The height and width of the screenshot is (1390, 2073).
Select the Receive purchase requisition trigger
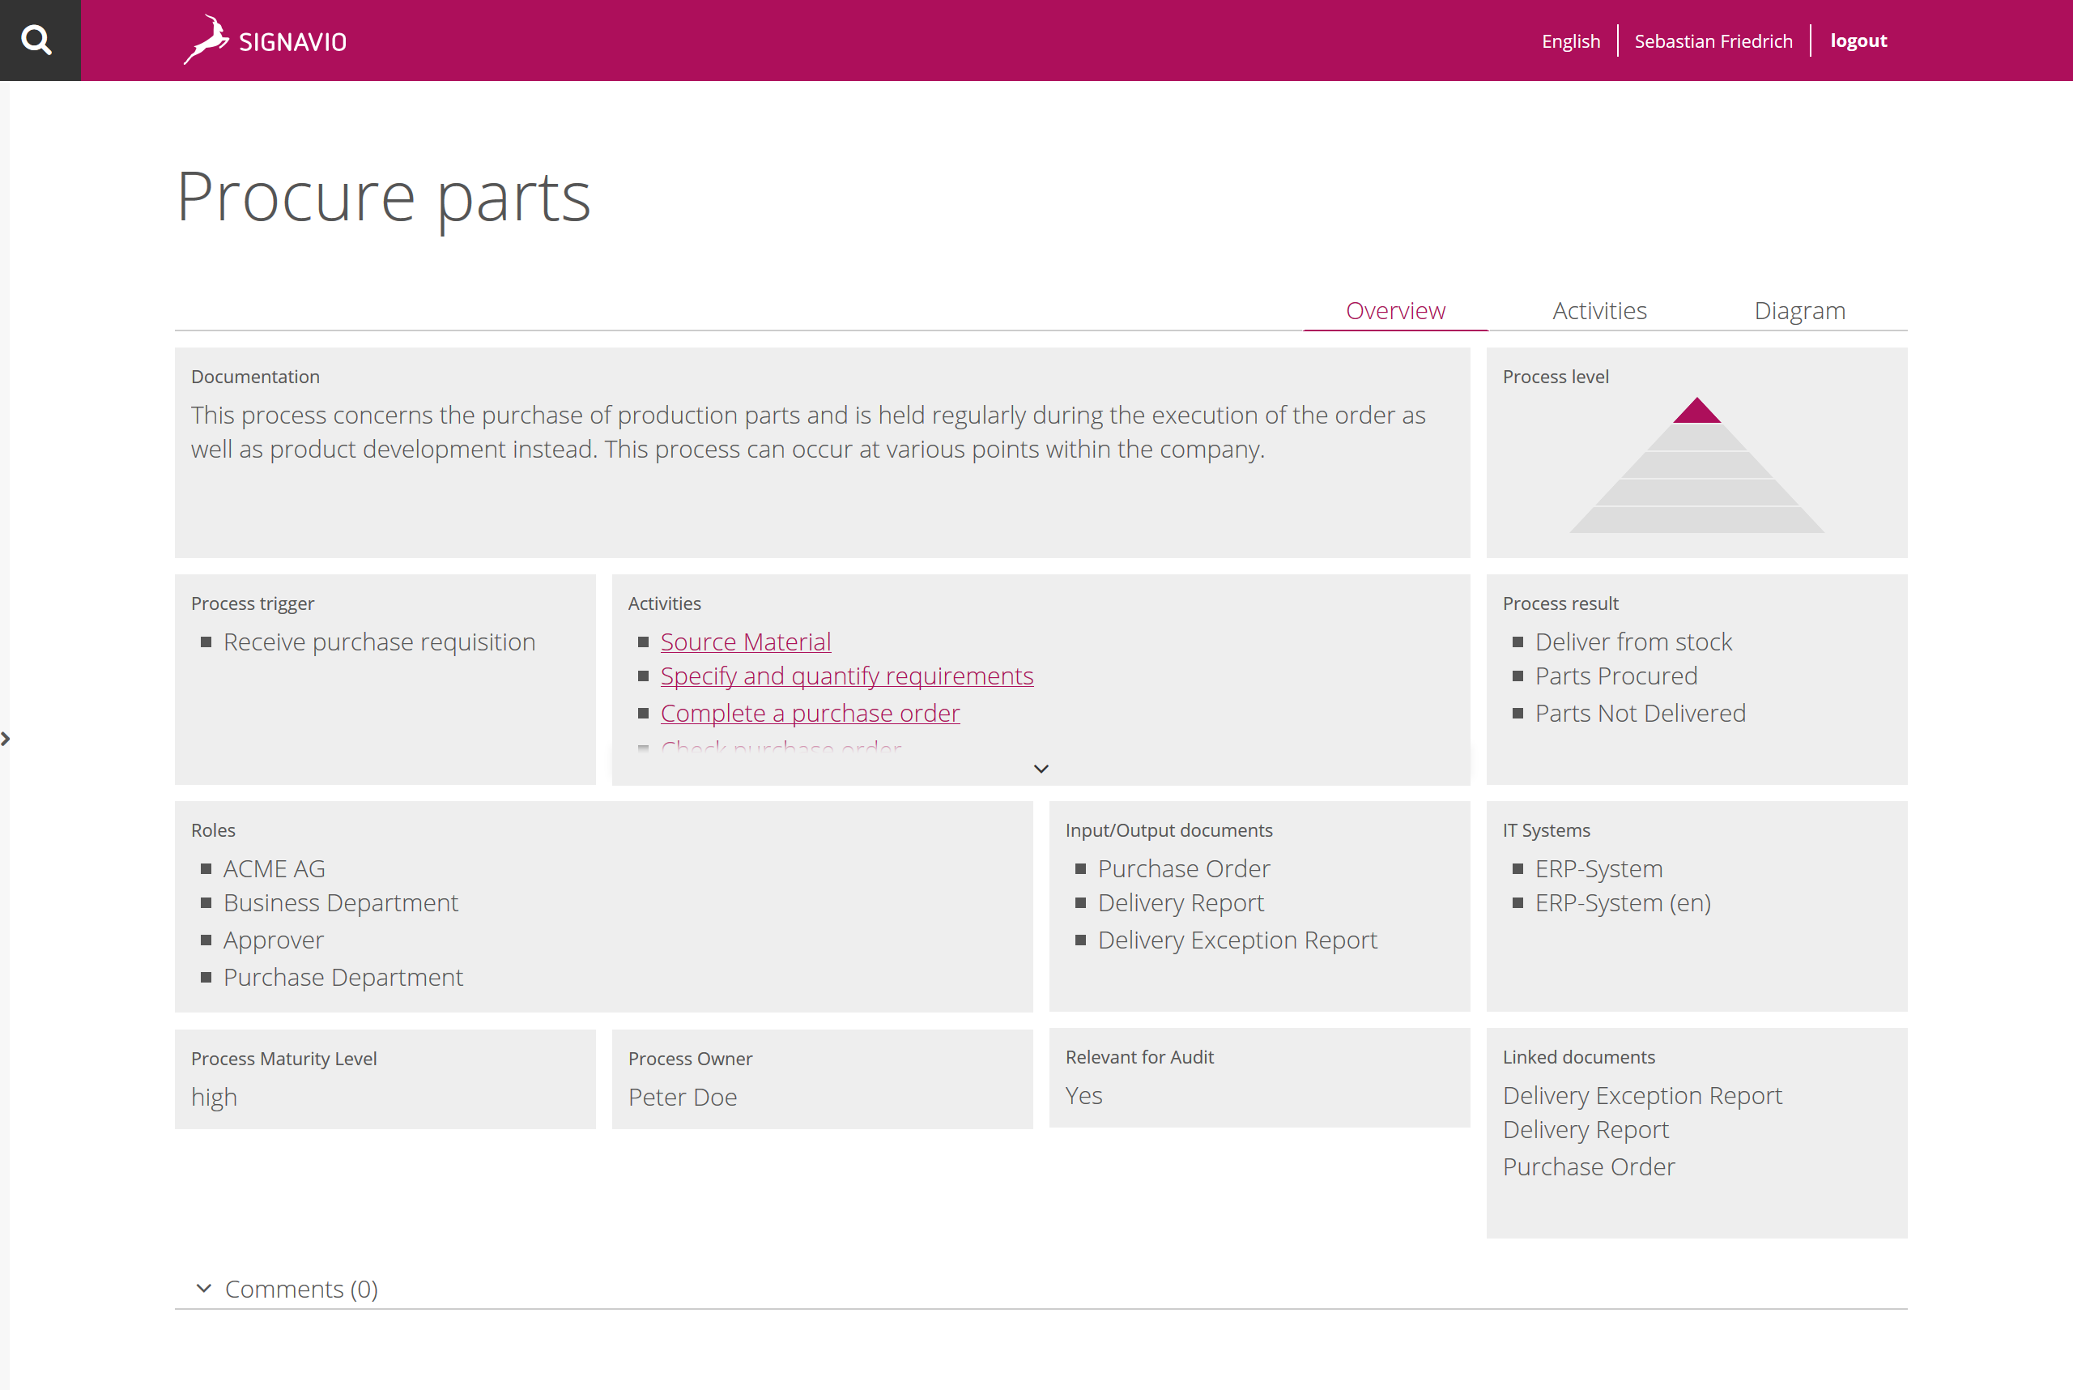379,642
